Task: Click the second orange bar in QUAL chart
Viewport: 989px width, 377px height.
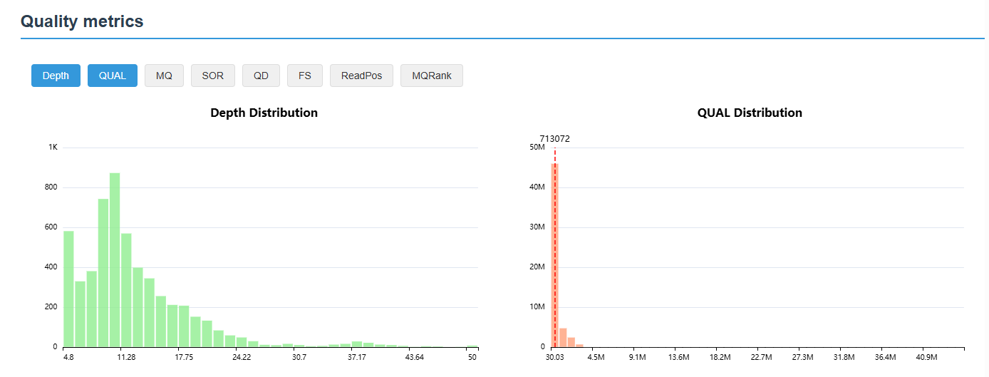Action: 563,338
